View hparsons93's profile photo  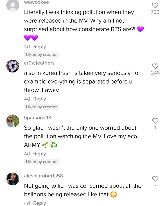[13, 121]
